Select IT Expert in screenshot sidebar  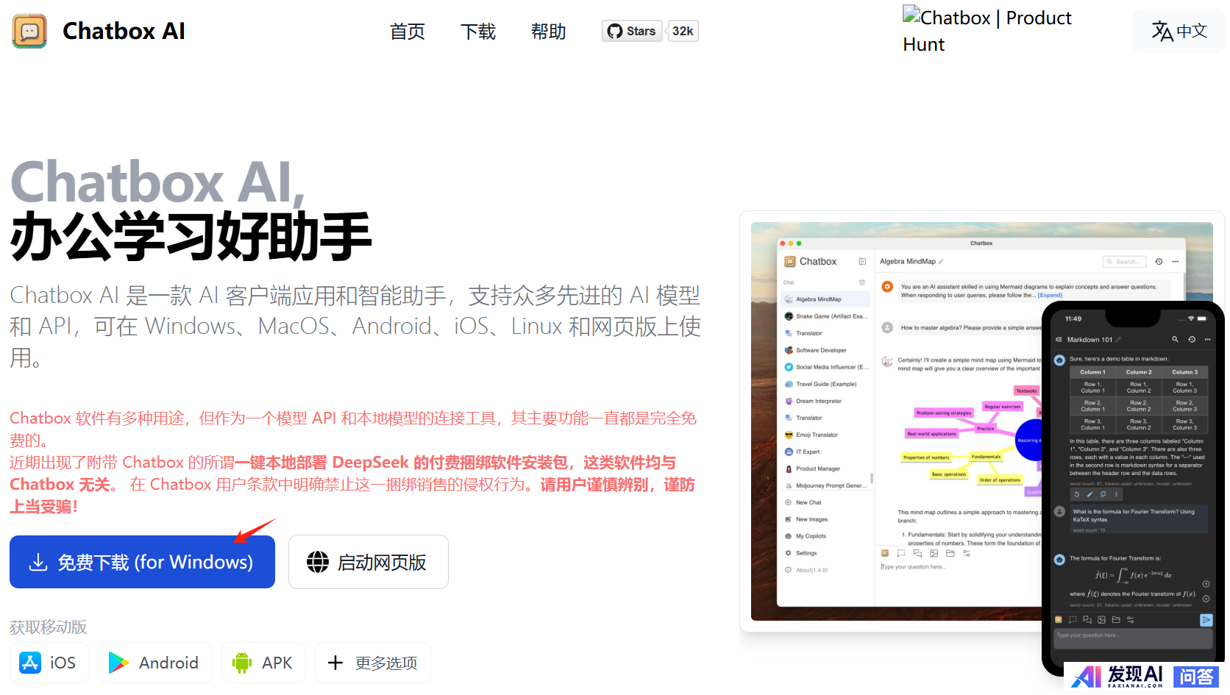click(x=825, y=452)
